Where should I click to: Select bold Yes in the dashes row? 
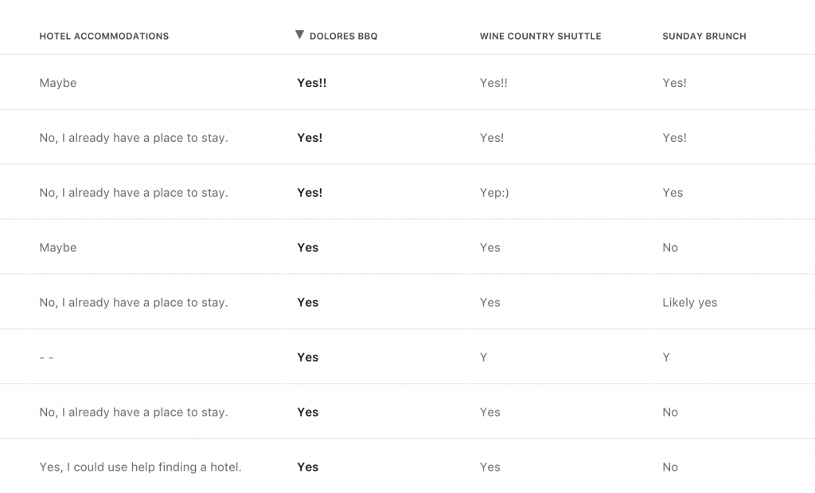[308, 358]
